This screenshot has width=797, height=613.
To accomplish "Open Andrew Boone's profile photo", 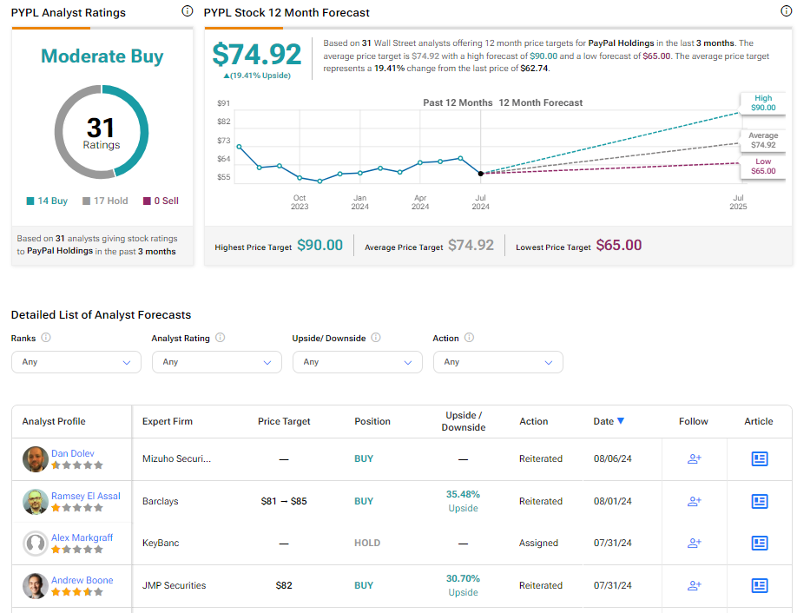I will (x=35, y=585).
